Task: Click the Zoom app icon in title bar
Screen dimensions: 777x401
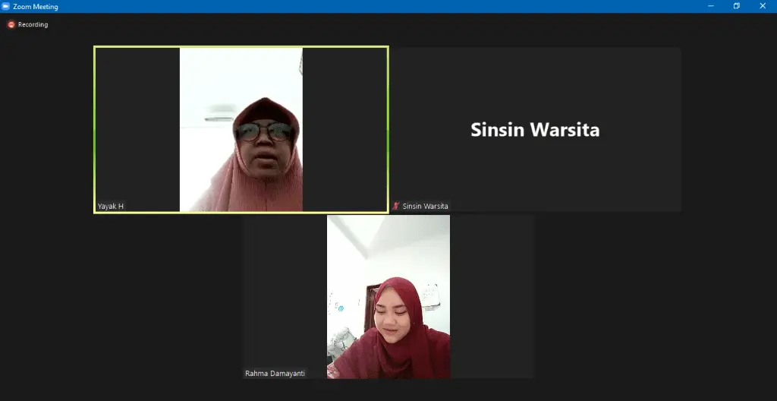Action: (x=6, y=6)
